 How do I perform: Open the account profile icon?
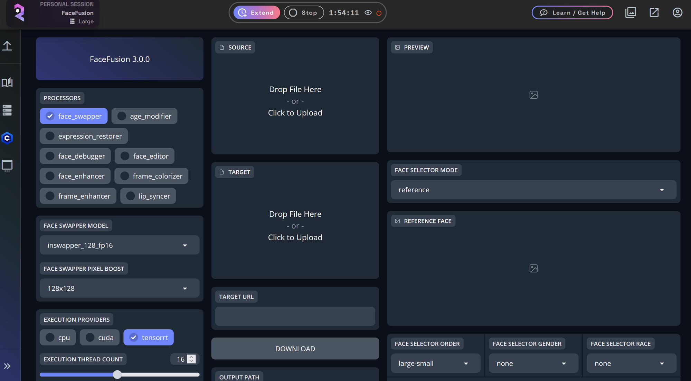[x=678, y=12]
